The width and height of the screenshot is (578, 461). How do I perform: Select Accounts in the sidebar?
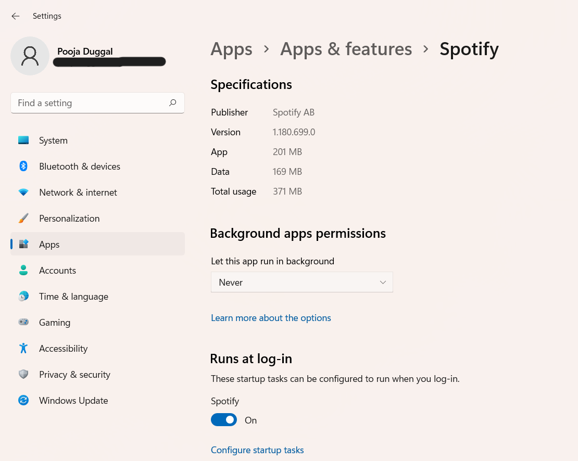coord(57,271)
